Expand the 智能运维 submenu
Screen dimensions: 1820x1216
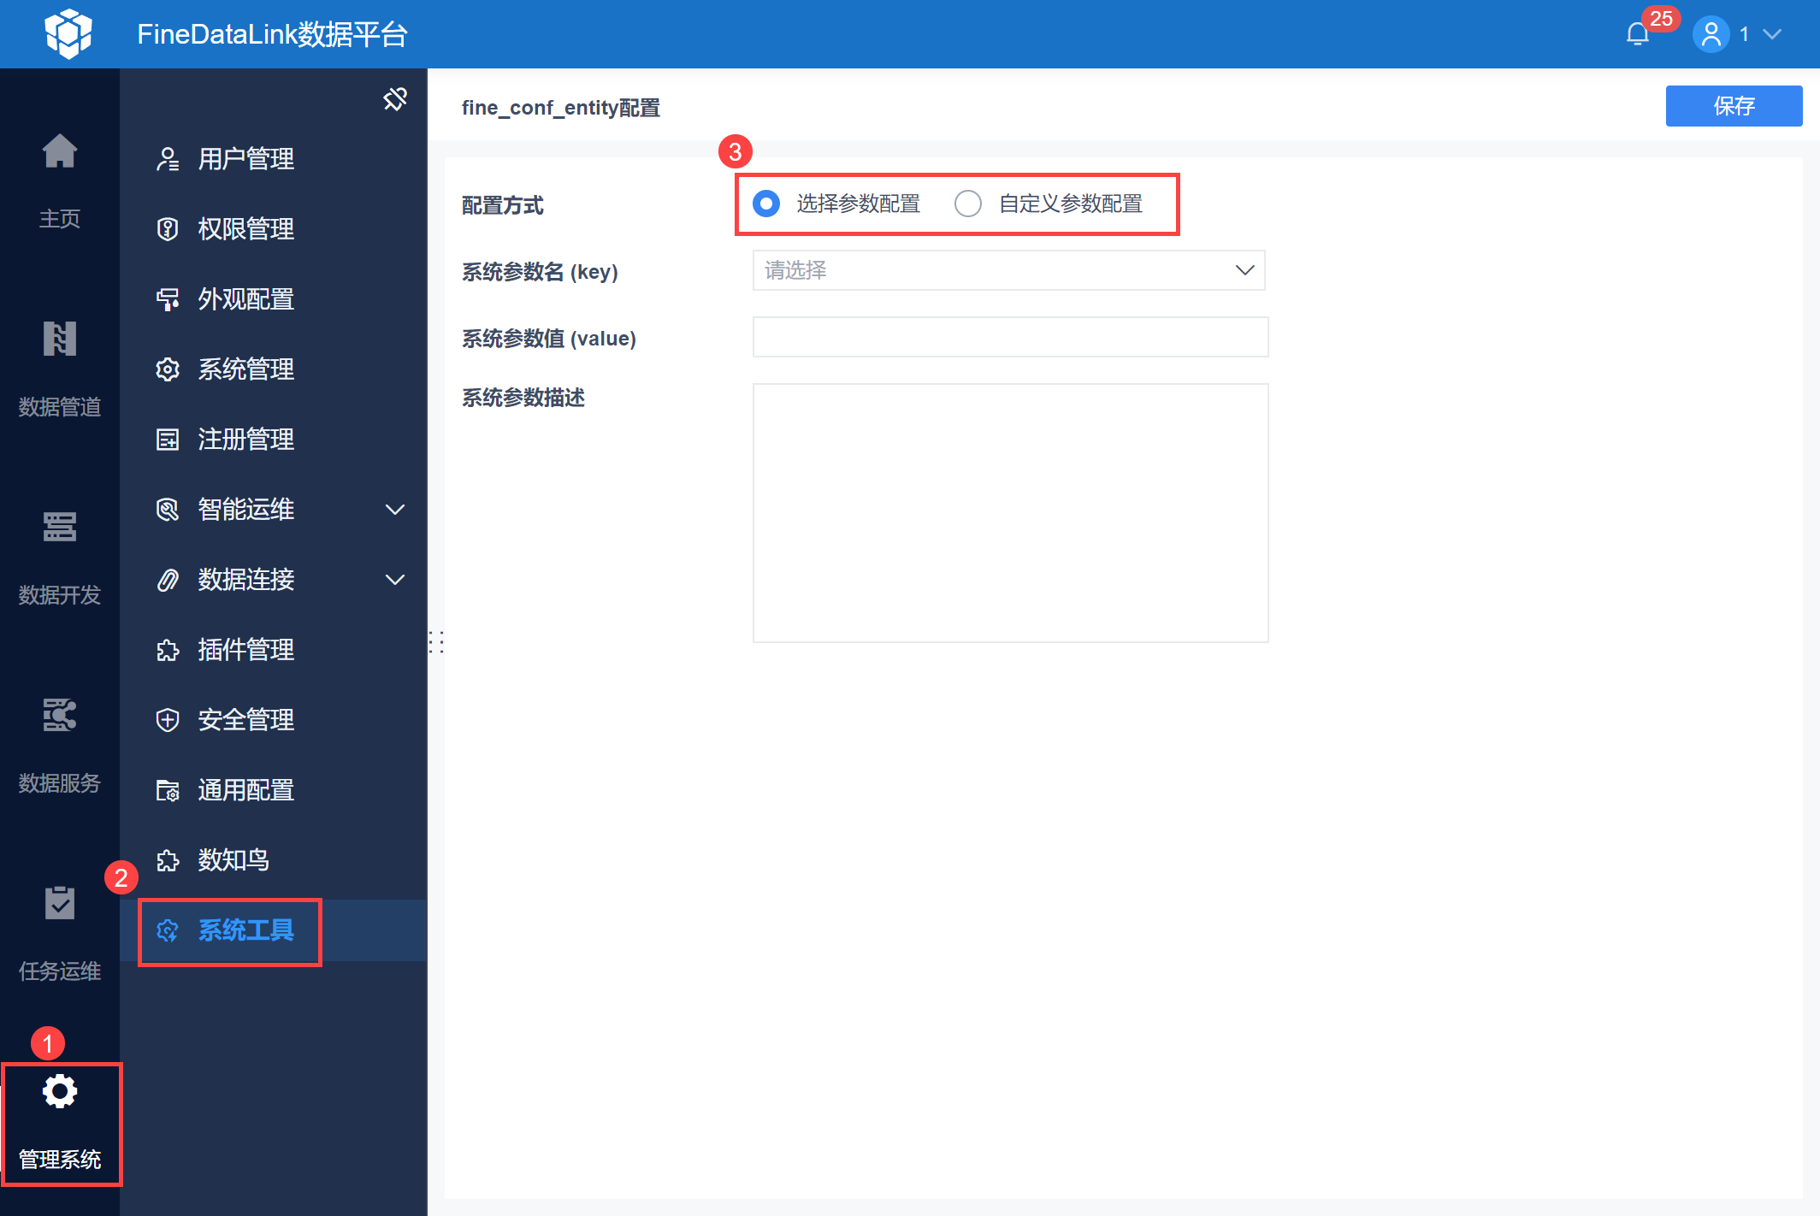click(394, 510)
